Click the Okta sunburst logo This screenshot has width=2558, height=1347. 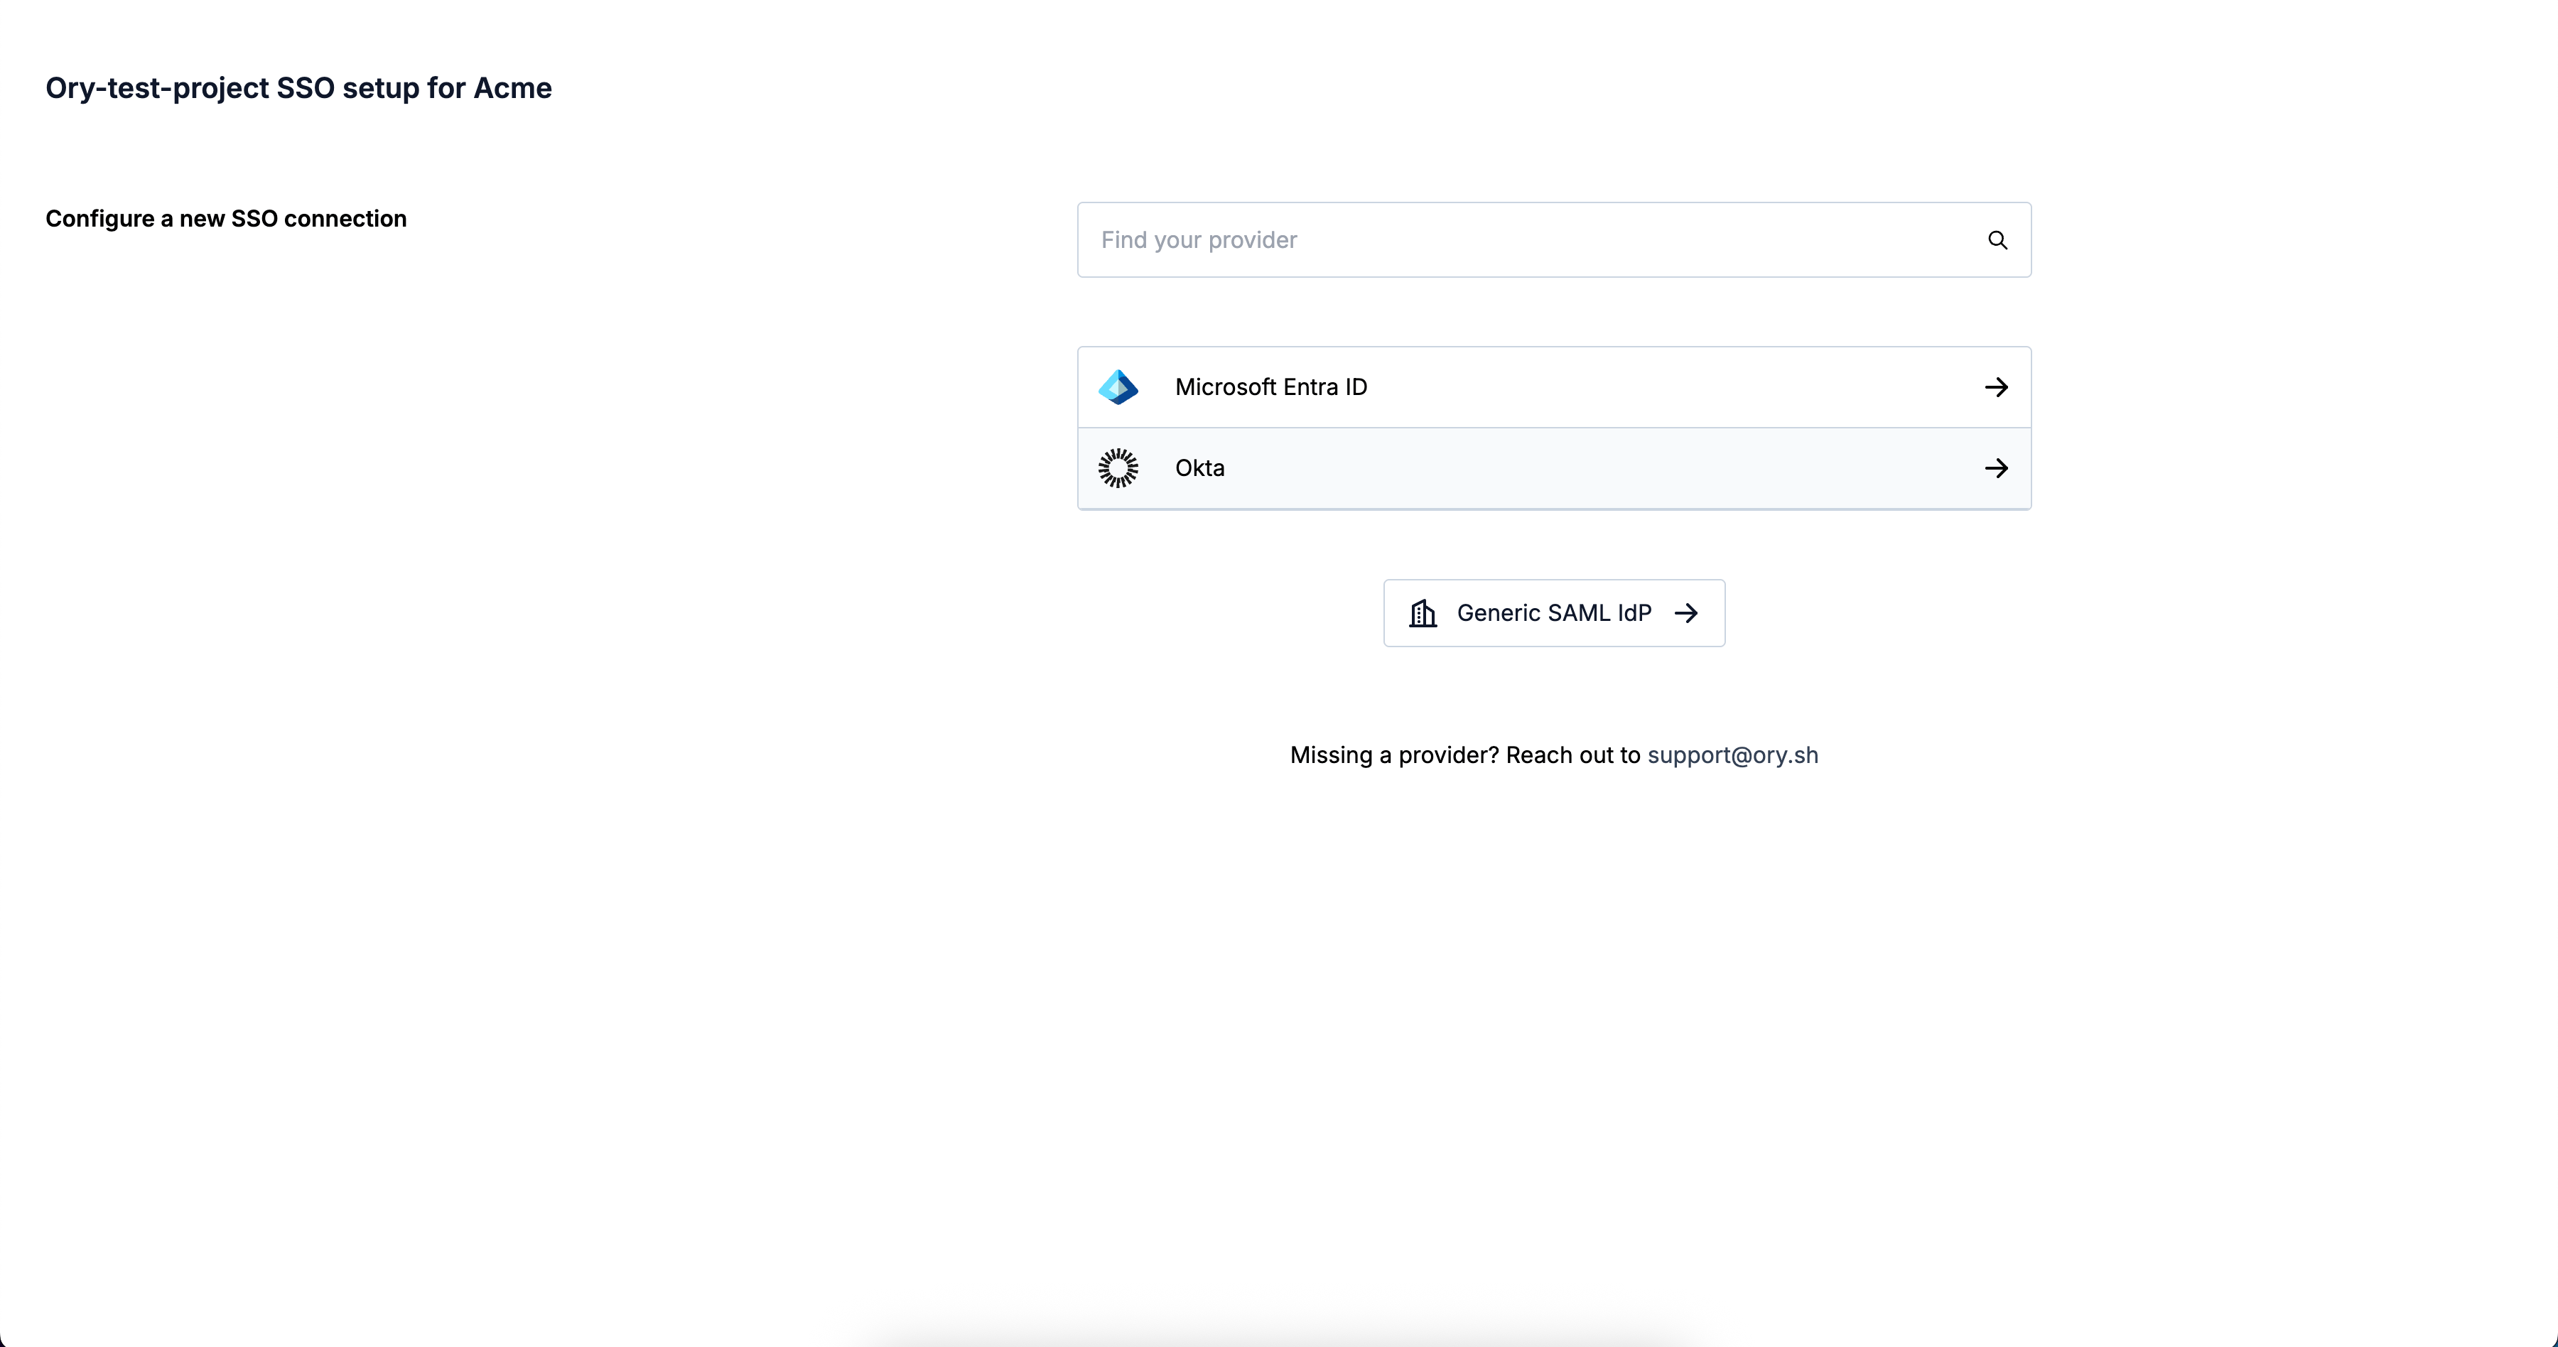(x=1118, y=468)
